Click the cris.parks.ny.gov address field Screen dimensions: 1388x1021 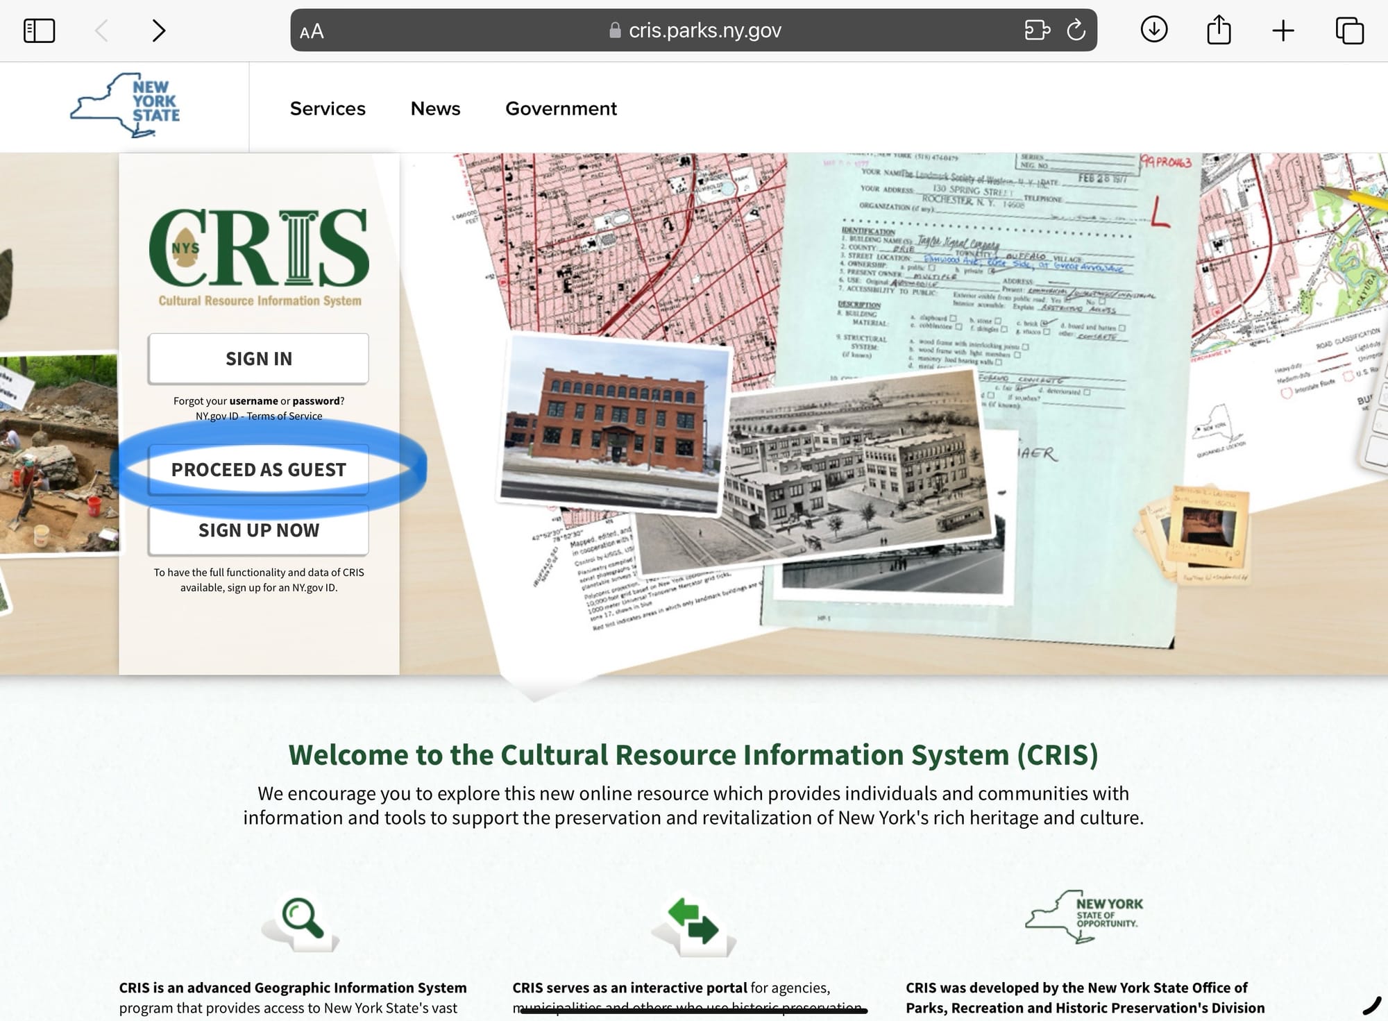click(x=704, y=31)
